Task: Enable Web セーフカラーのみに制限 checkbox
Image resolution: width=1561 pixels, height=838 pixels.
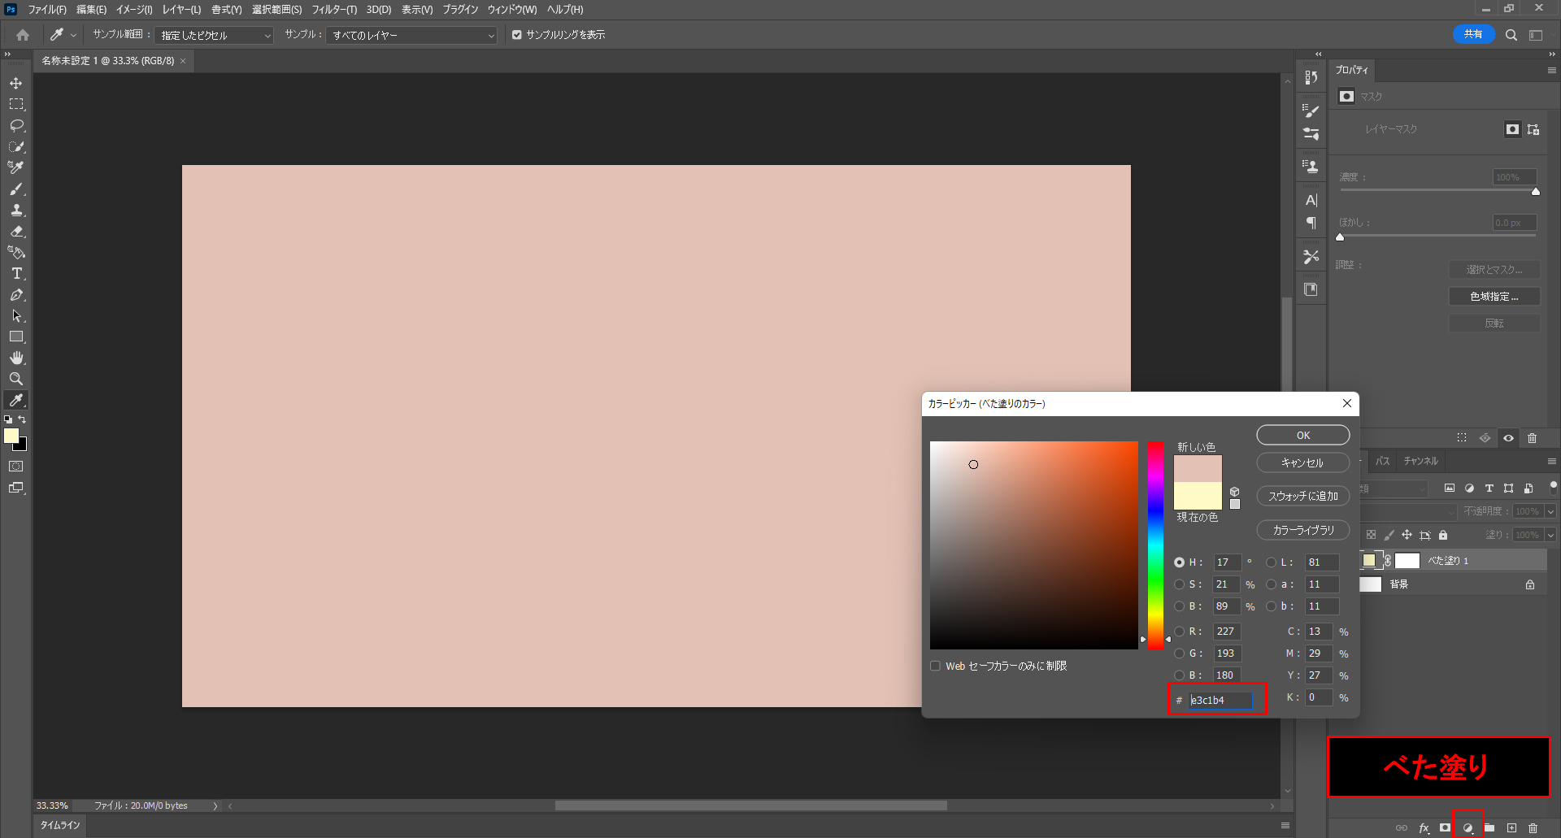Action: (935, 666)
